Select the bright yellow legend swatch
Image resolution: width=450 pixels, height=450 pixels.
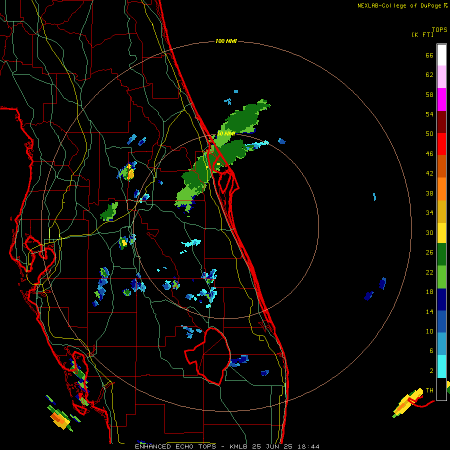coord(441,232)
